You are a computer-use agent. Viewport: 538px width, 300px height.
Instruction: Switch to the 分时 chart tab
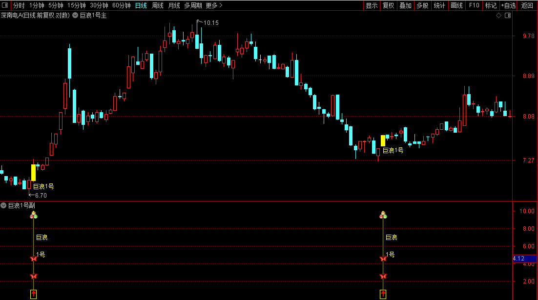click(x=19, y=5)
